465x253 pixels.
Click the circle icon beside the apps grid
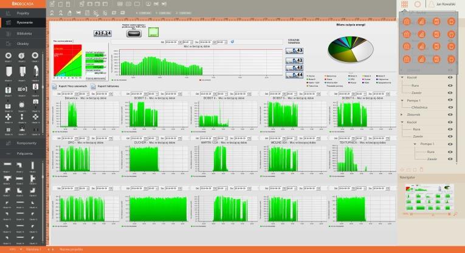coord(418,4)
